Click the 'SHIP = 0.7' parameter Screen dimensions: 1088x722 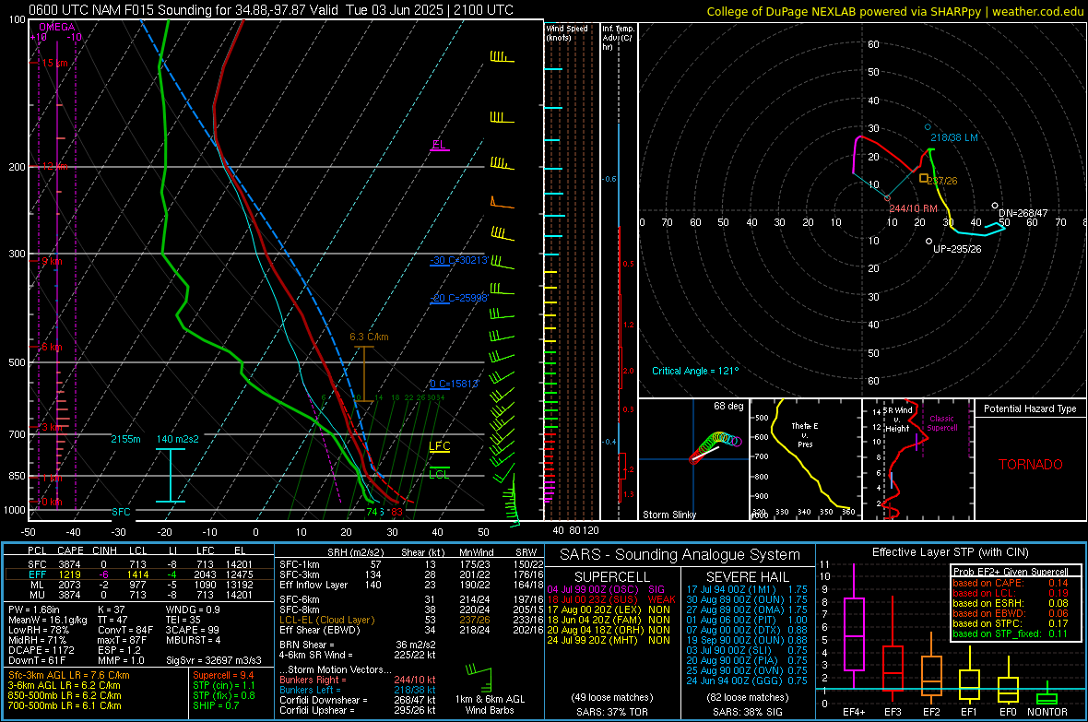[216, 705]
